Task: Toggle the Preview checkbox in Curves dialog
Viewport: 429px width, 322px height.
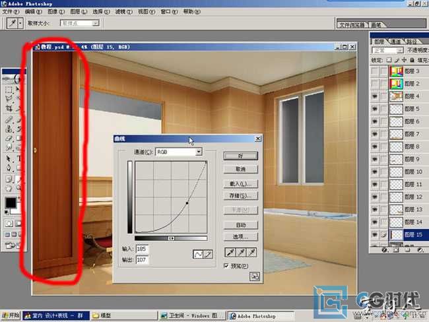Action: coord(226,266)
